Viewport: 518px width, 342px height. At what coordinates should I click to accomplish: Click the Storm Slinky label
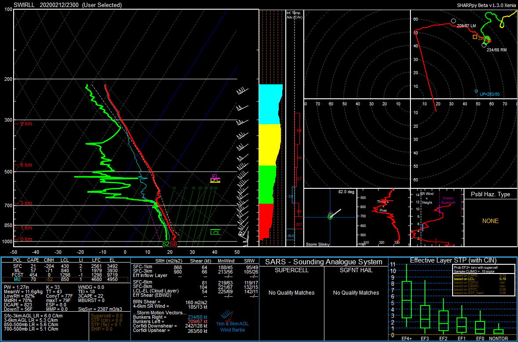tap(317, 244)
